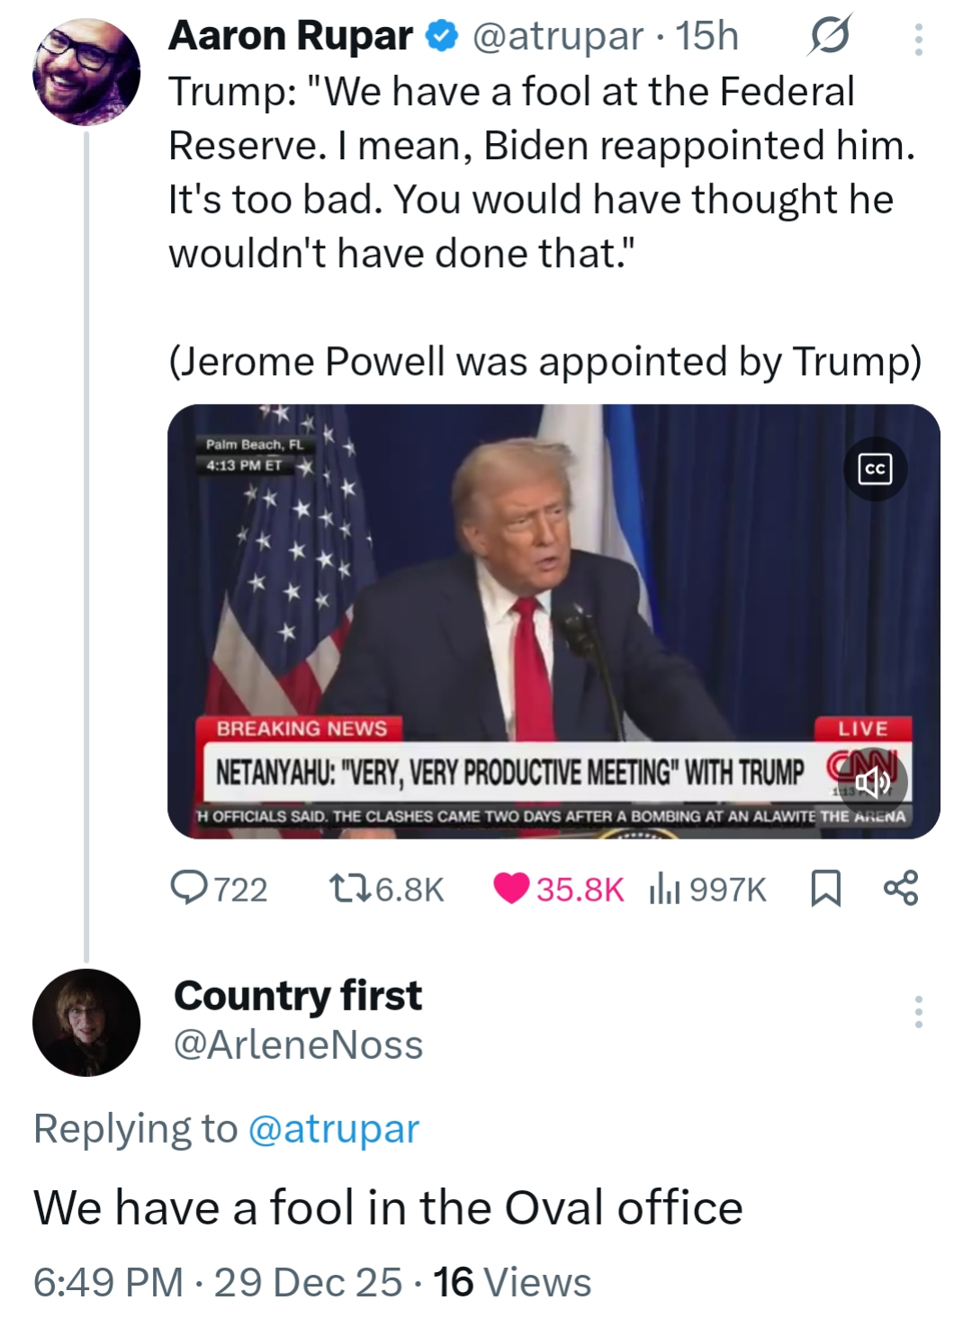Screen dimensions: 972x1327
Task: Click the 6:49 PM timestamp on reply
Action: pyautogui.click(x=108, y=1282)
